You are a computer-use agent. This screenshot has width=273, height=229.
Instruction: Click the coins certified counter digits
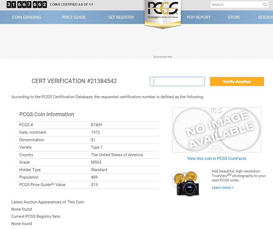click(x=27, y=5)
